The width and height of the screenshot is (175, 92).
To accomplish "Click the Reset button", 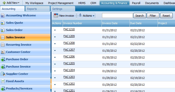I will pyautogui.click(x=166, y=16).
